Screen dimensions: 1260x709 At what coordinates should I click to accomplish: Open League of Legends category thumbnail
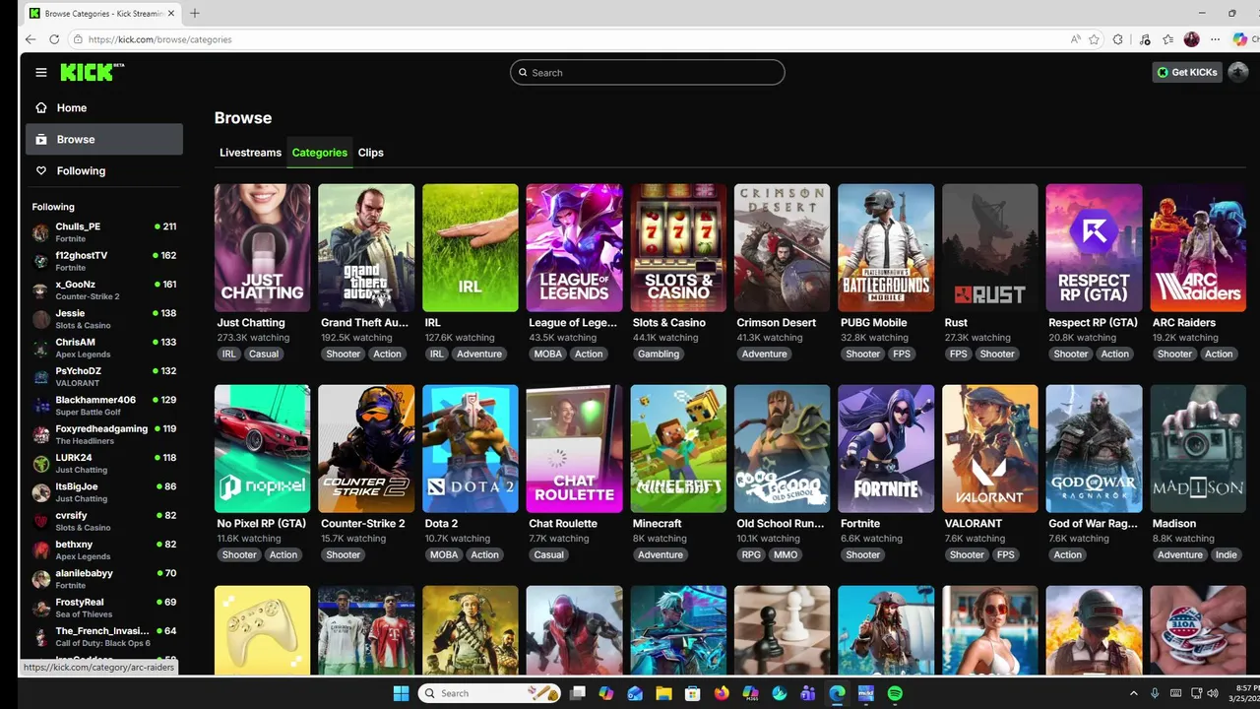coord(574,247)
